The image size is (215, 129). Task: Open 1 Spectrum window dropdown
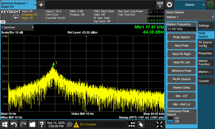[17, 28]
